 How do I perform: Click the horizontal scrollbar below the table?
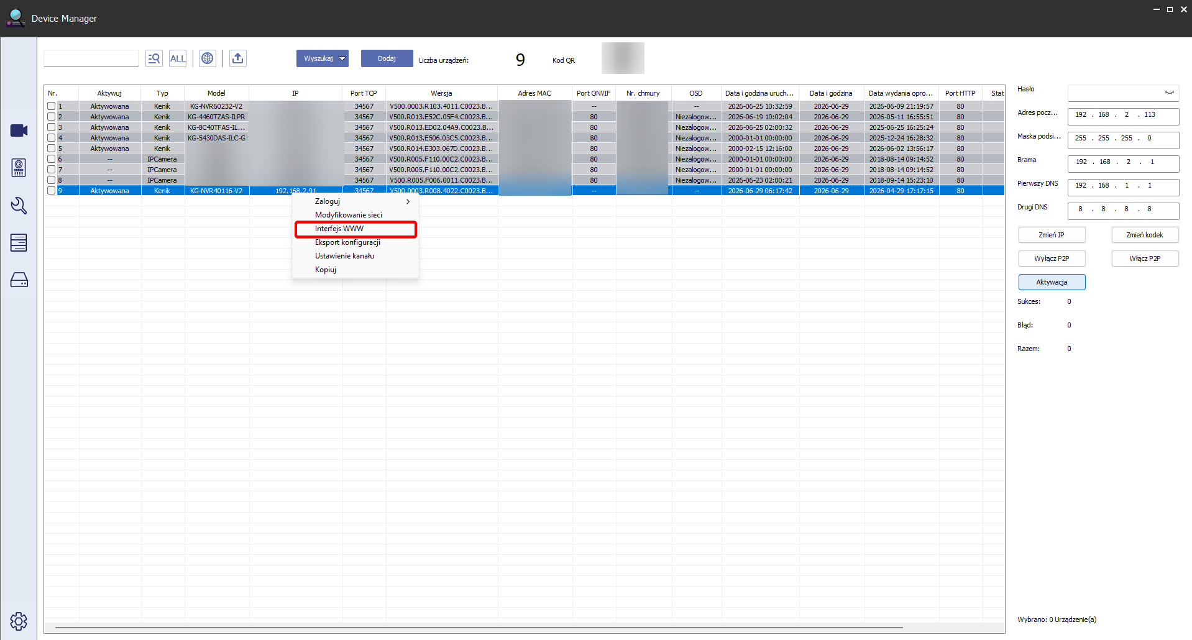479,628
